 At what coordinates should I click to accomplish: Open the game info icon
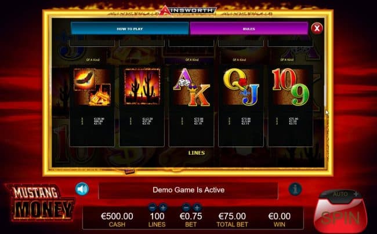click(295, 189)
